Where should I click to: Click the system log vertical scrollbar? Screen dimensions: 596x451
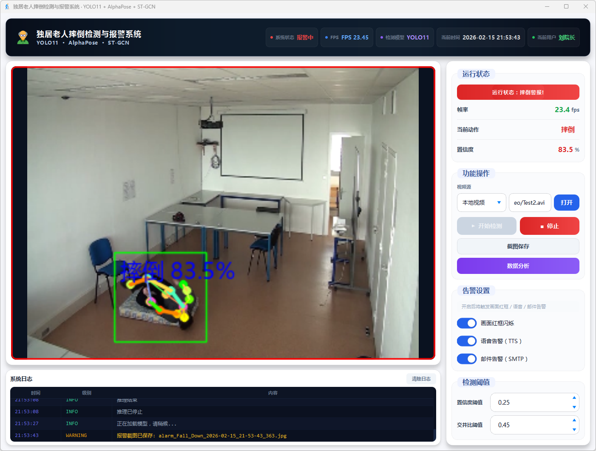coord(434,435)
